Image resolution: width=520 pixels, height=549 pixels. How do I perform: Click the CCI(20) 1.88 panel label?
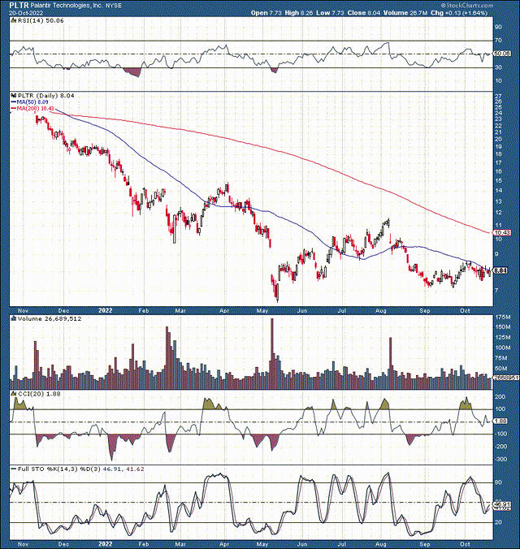(39, 394)
